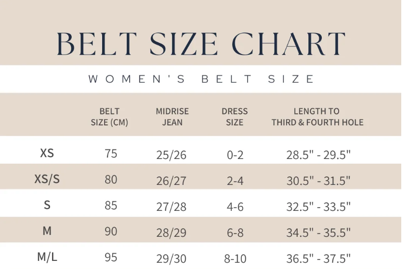Viewport: 408px width, 269px height.
Task: Click the WOMEN'S BELT SIZE subtitle
Action: pos(201,79)
